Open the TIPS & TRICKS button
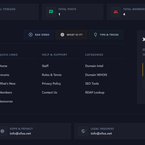Viewport: 145px width, 145px height. click(x=106, y=35)
